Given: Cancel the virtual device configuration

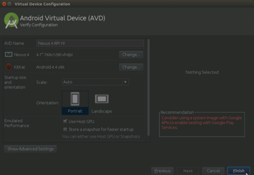Looking at the screenshot, I should [213, 171].
